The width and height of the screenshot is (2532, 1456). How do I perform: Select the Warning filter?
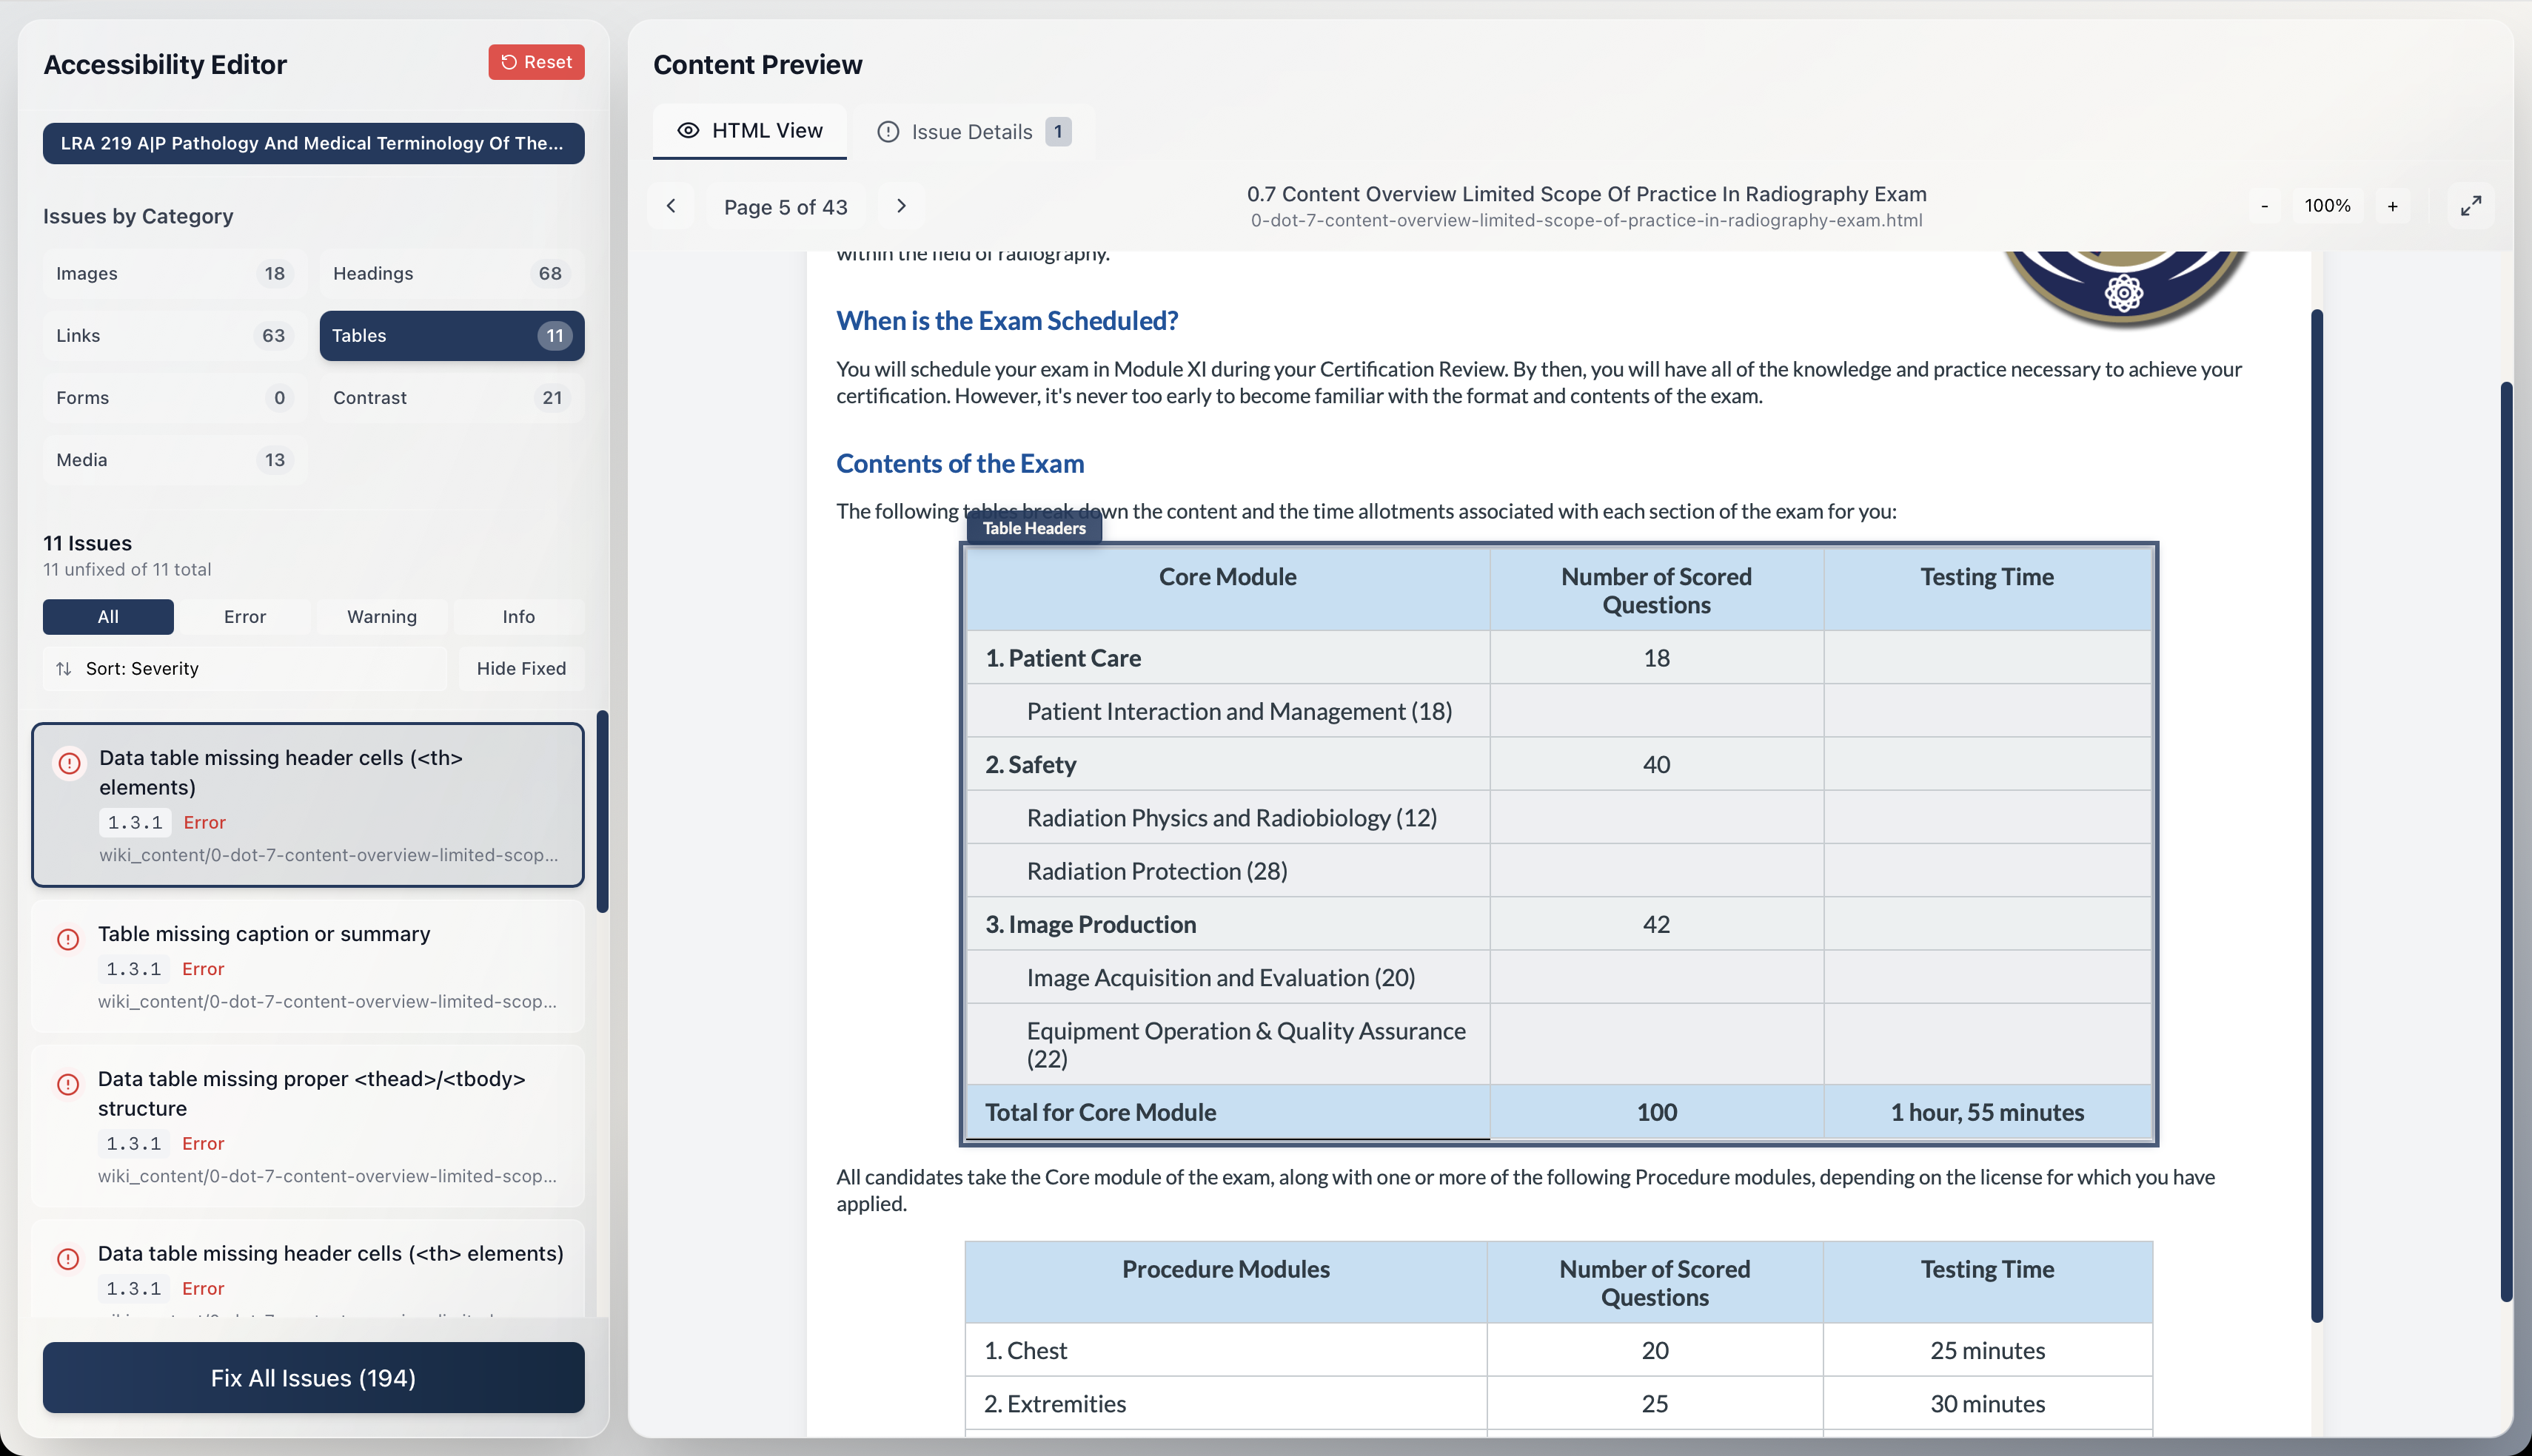[381, 616]
